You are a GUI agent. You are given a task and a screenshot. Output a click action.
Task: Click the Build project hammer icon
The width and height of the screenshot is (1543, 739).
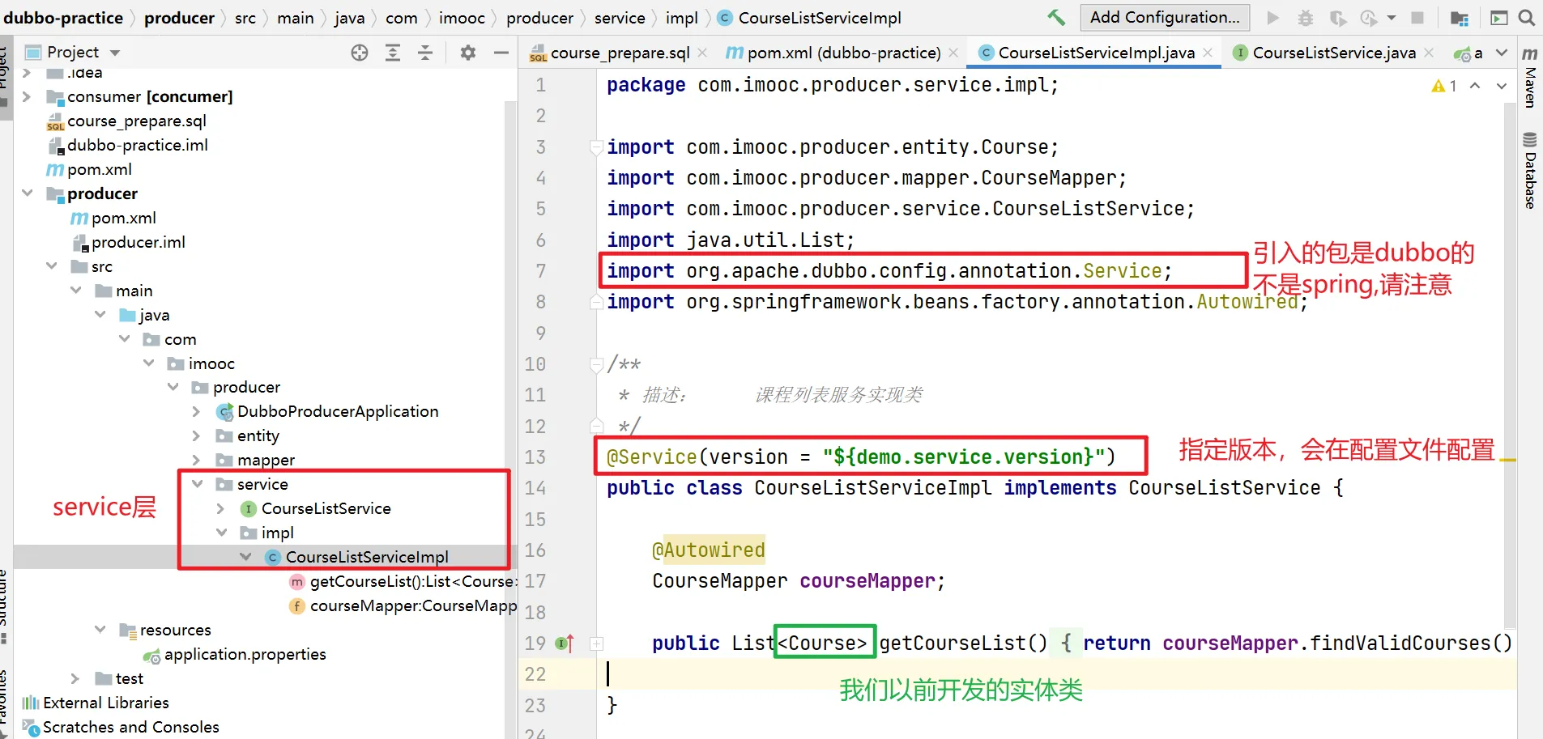1056,17
